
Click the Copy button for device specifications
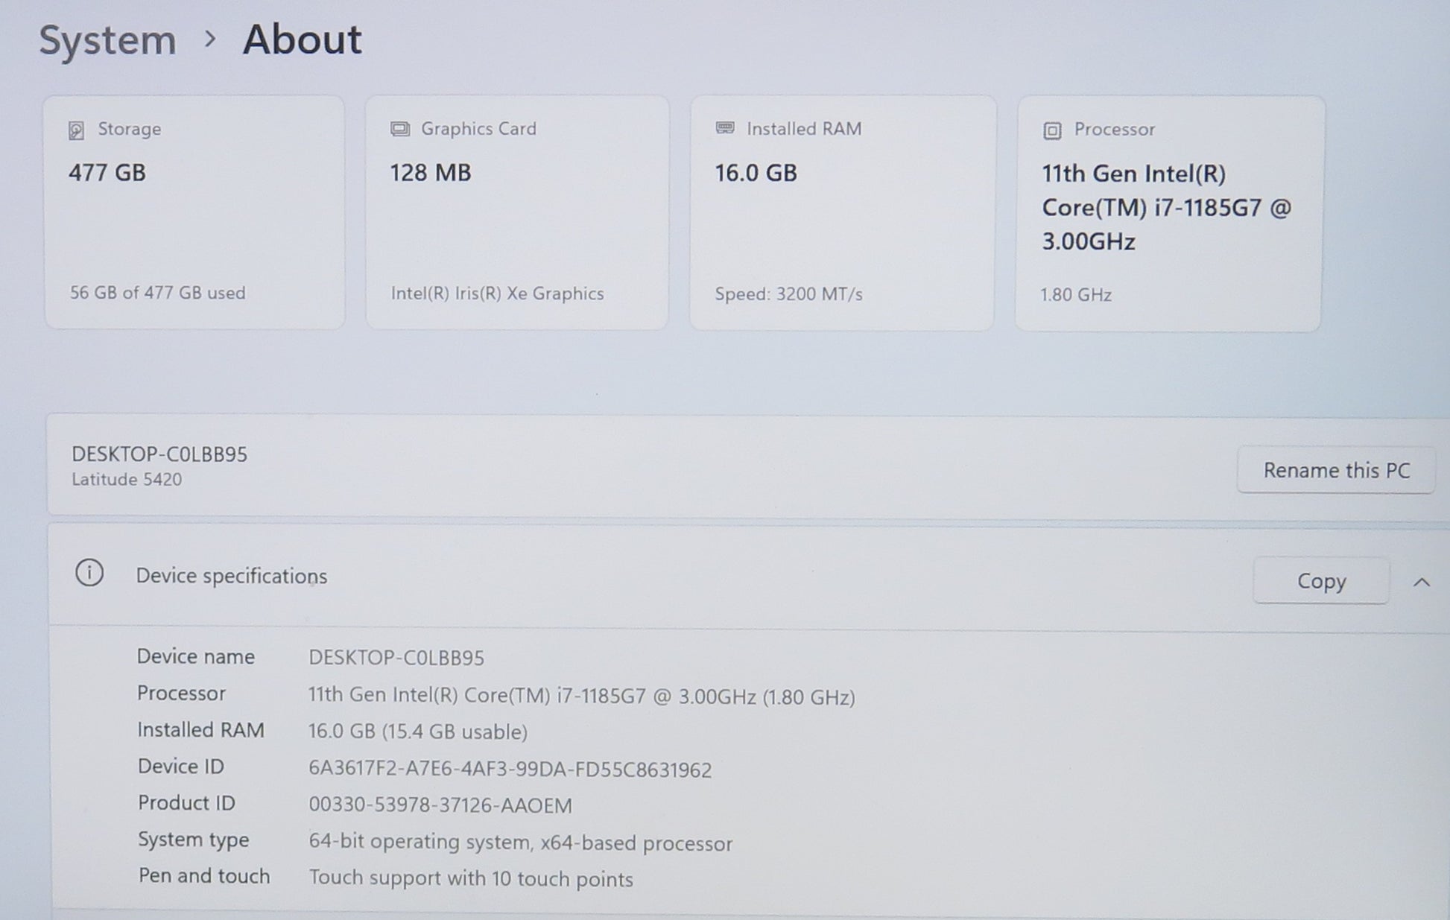tap(1320, 581)
